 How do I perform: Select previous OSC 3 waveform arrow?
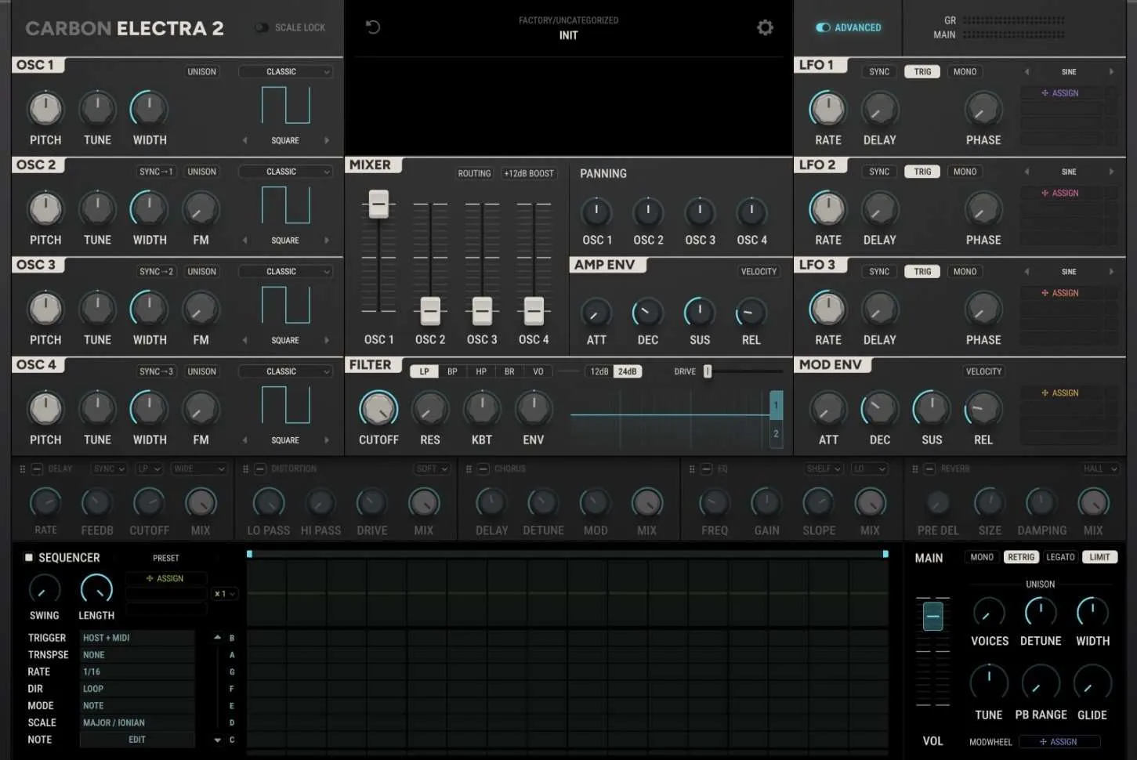[x=244, y=340]
